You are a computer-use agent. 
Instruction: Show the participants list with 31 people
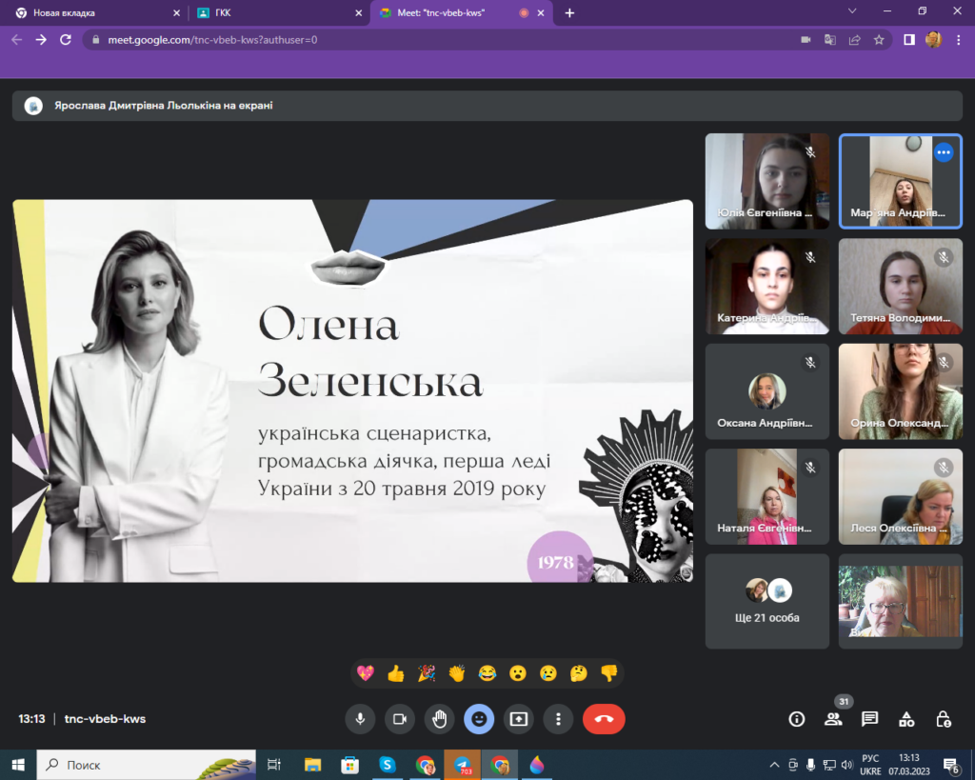pyautogui.click(x=834, y=719)
